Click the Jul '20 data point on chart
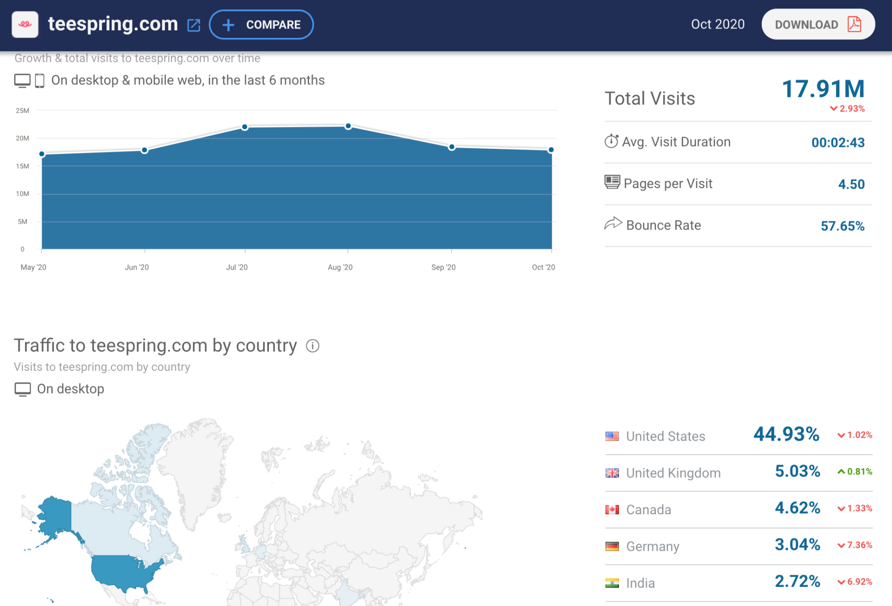Screen dimensions: 892x606 click(245, 127)
